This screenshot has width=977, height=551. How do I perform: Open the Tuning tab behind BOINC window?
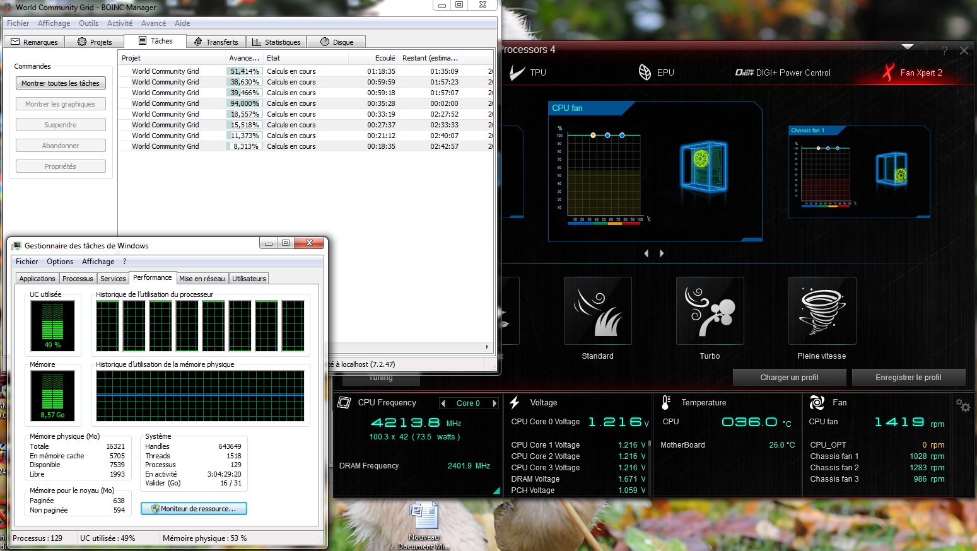point(381,378)
